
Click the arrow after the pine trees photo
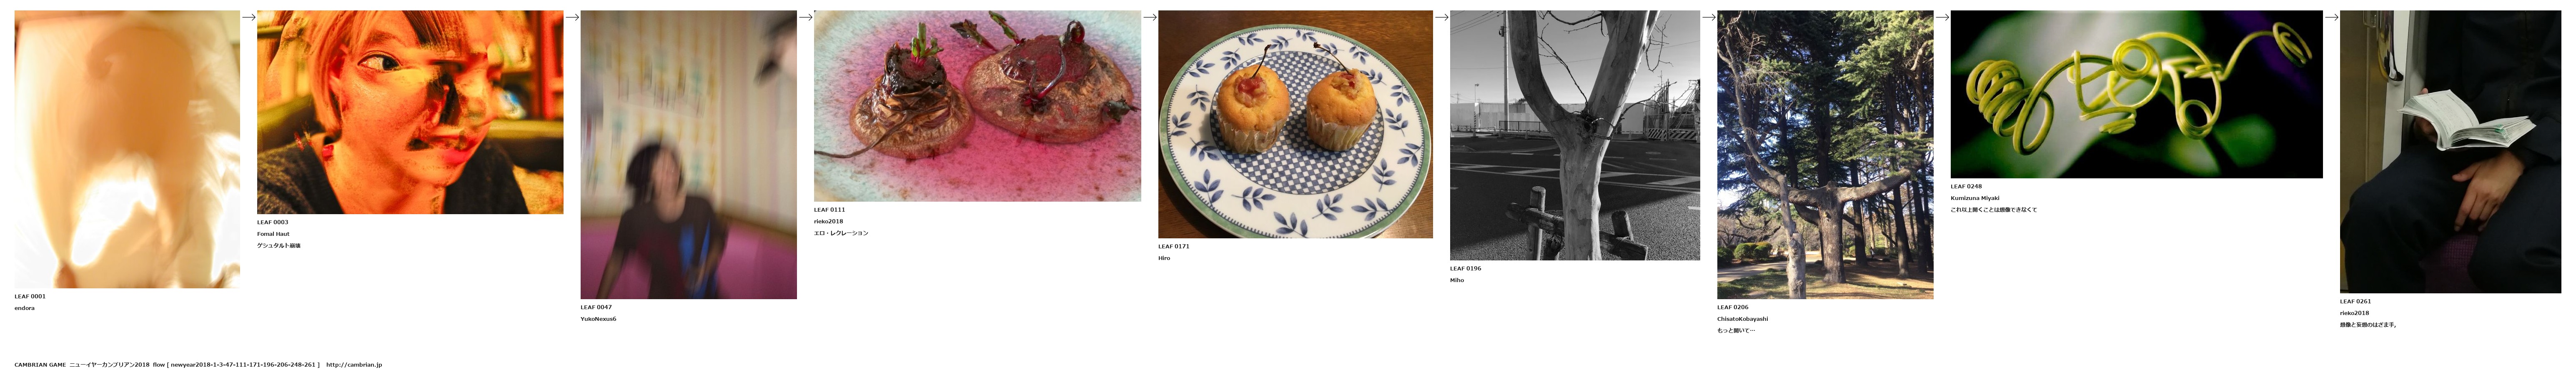[x=1942, y=17]
